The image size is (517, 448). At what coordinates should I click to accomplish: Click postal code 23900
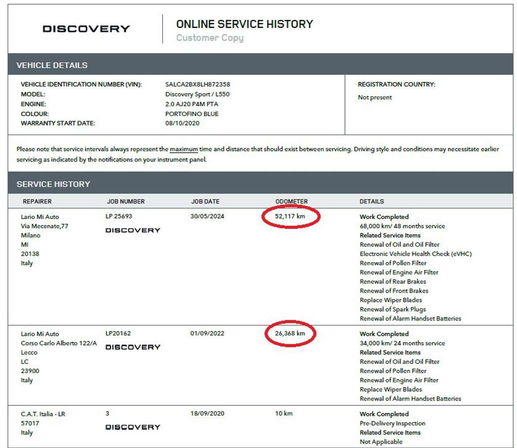click(30, 371)
